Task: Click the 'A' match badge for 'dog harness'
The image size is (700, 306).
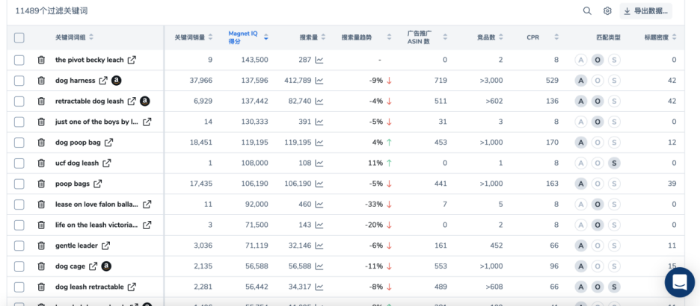Action: point(580,81)
